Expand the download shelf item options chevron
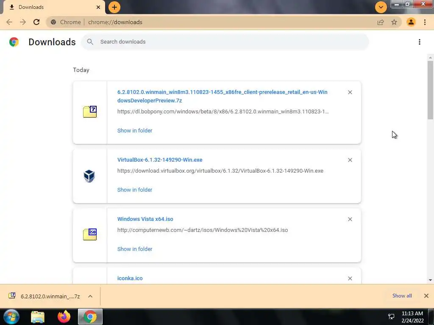This screenshot has width=434, height=325. coord(90,296)
